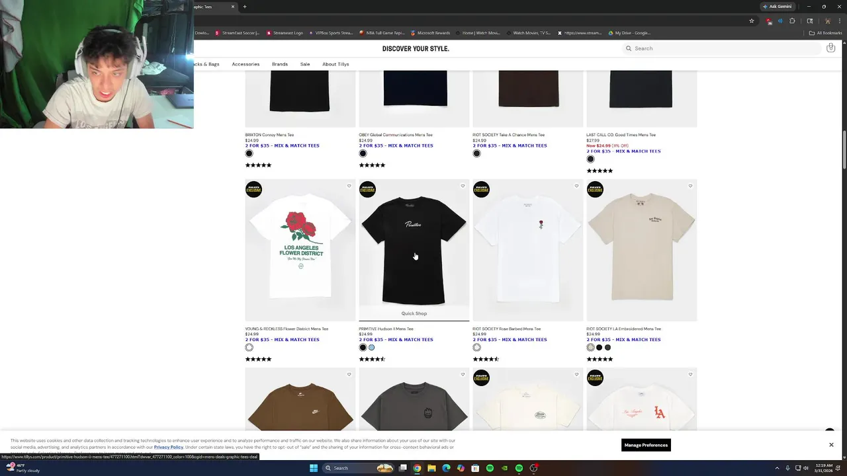Screen dimensions: 847x476
Task: Show hidden system tray icons chevron
Action: point(777,468)
